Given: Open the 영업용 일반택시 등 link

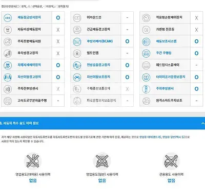Looking at the screenshot, I should 173,137.
